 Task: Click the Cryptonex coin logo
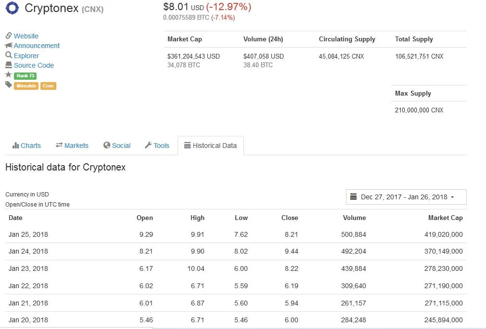click(x=12, y=8)
